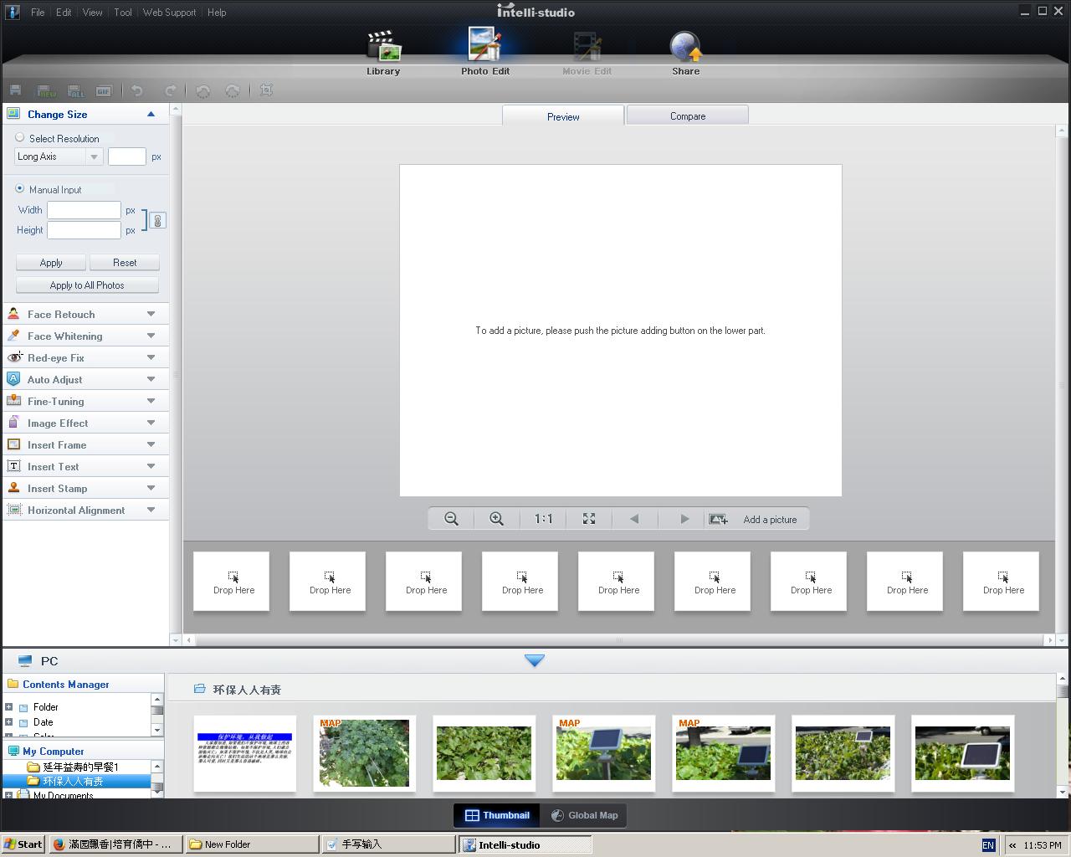Expand the Folder tree node
Image resolution: width=1071 pixels, height=857 pixels.
(x=9, y=707)
